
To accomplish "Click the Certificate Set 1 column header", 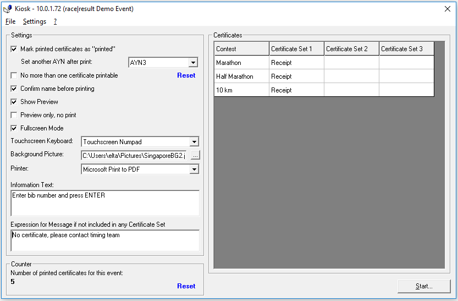I will point(296,49).
